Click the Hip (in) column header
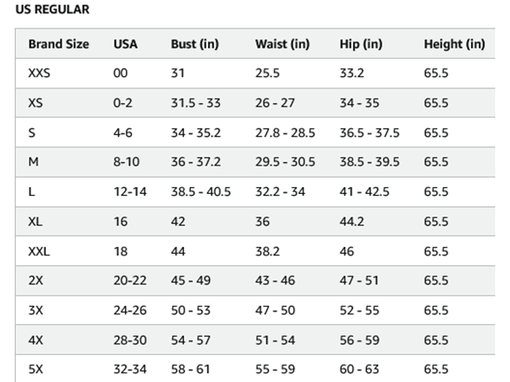Image resolution: width=510 pixels, height=382 pixels. pyautogui.click(x=361, y=44)
